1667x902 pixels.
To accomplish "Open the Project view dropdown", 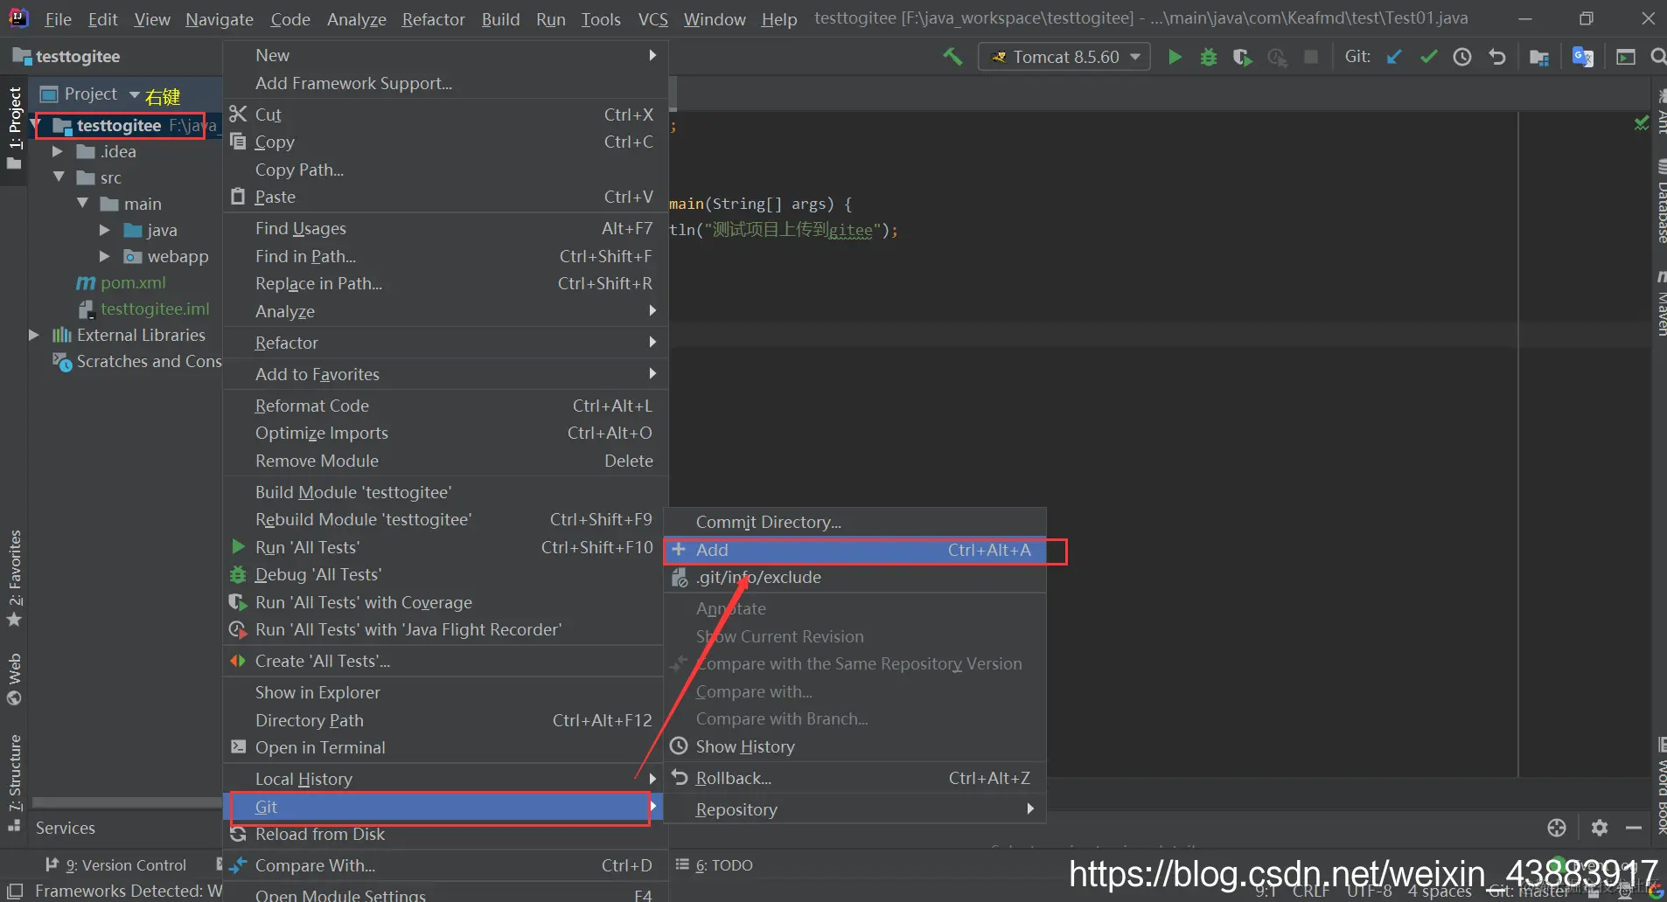I will click(x=135, y=94).
